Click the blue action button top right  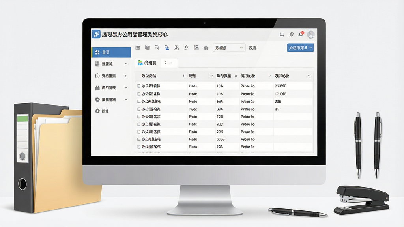point(300,48)
